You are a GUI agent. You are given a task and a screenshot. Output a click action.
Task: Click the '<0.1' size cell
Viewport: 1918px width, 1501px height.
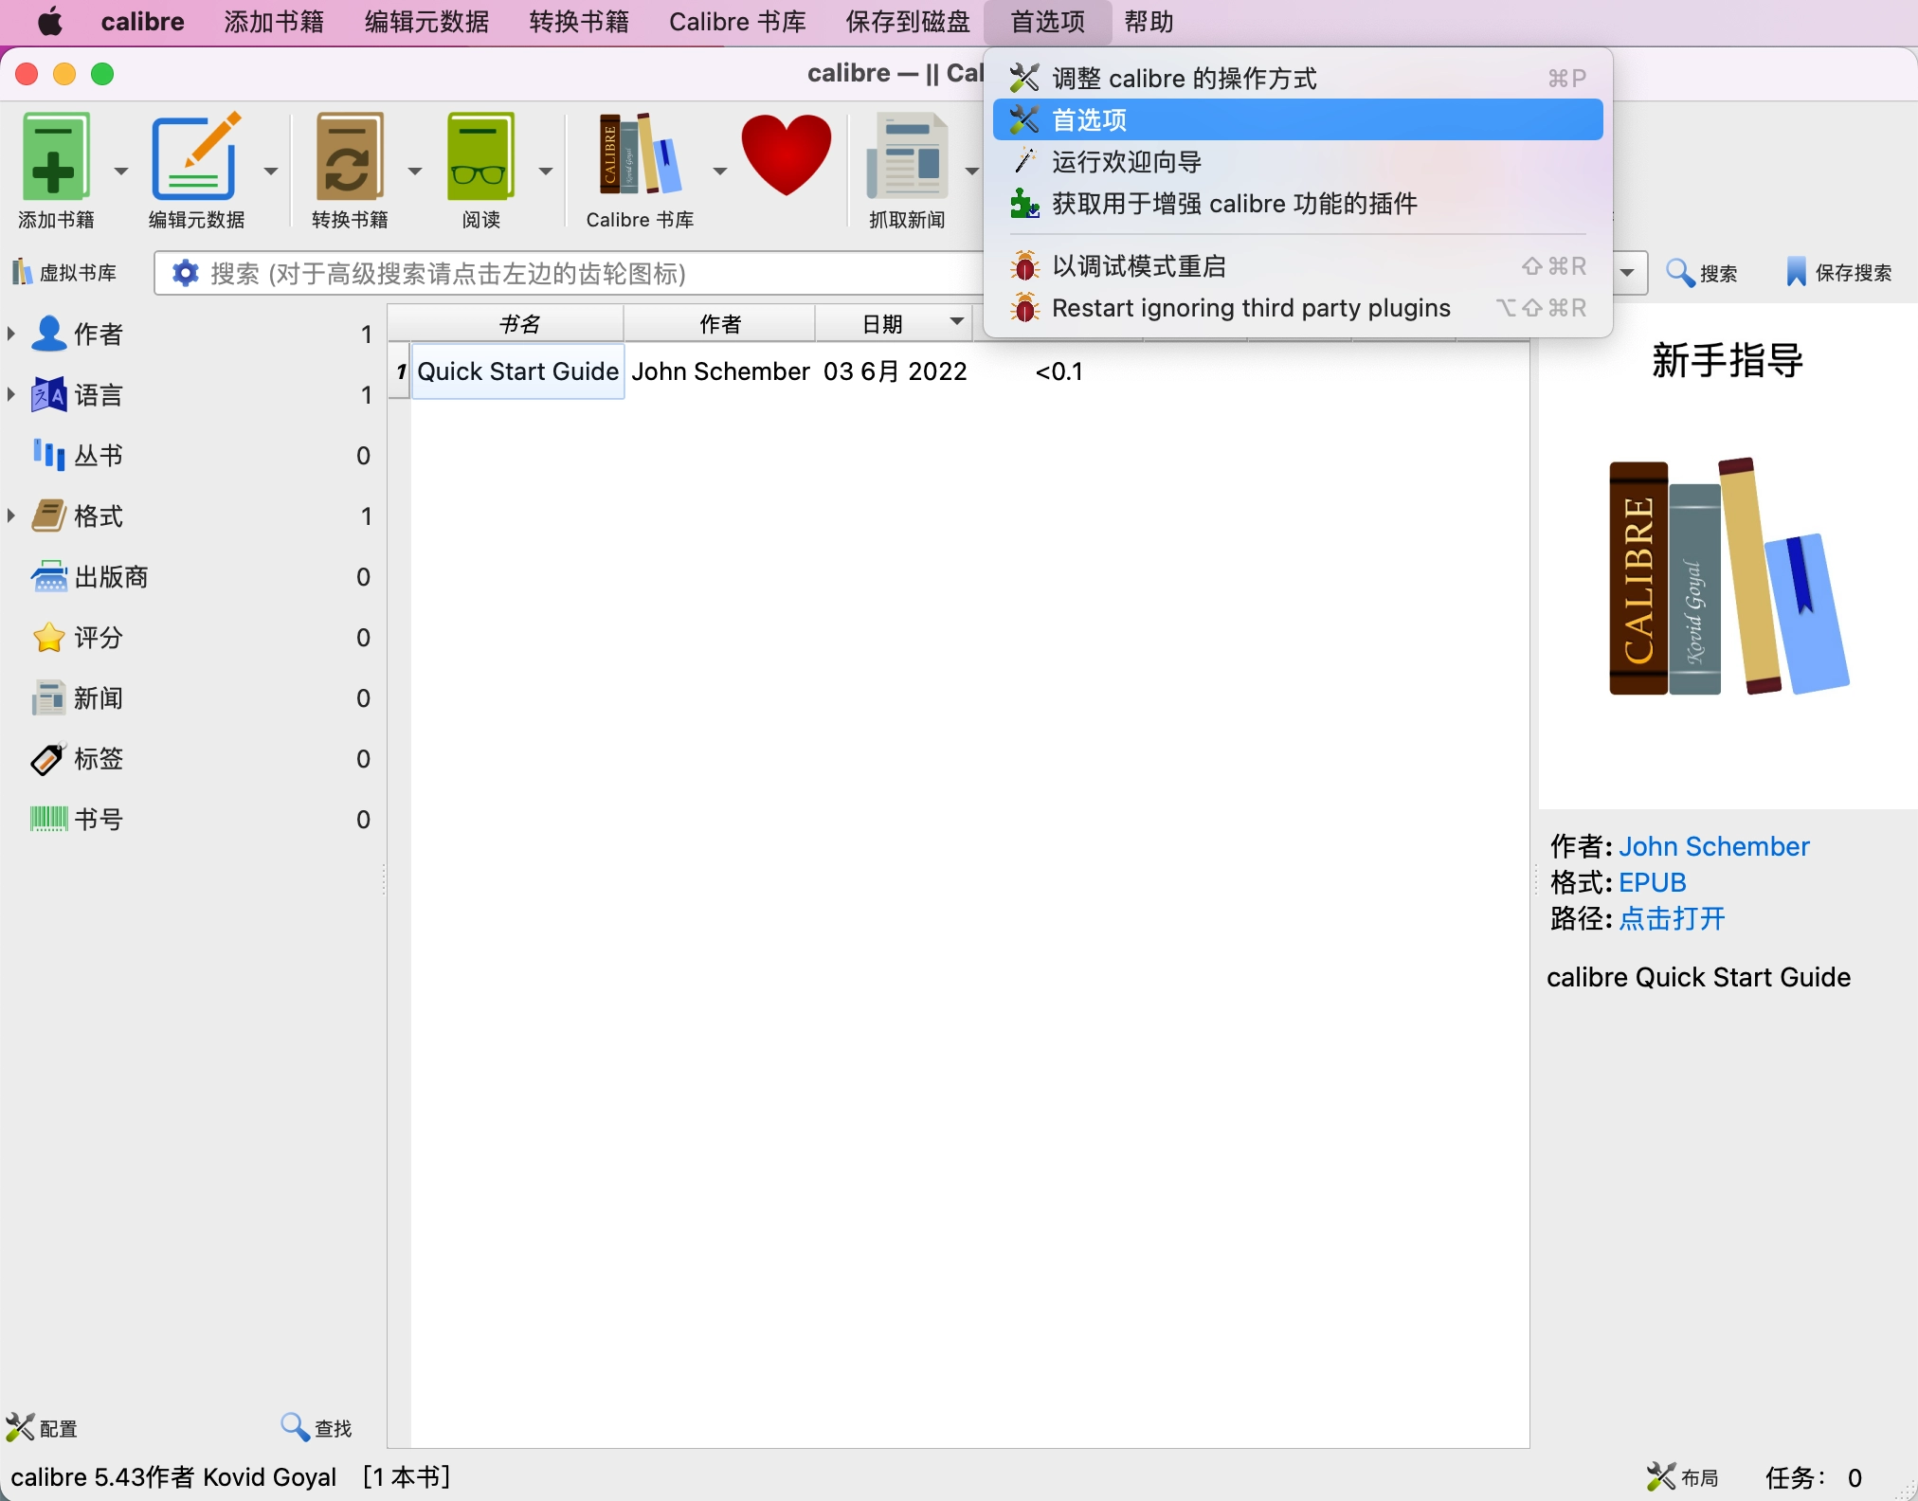point(1059,371)
